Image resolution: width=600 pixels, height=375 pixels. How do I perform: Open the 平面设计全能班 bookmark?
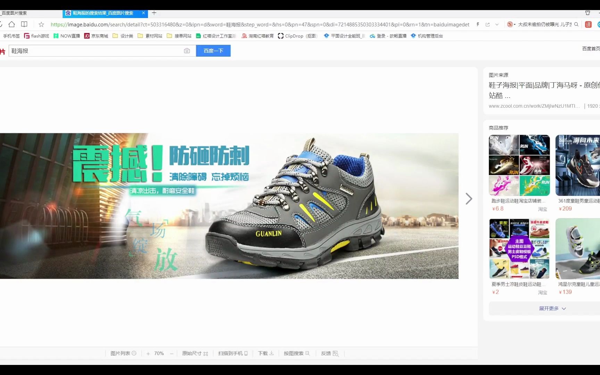coord(344,36)
